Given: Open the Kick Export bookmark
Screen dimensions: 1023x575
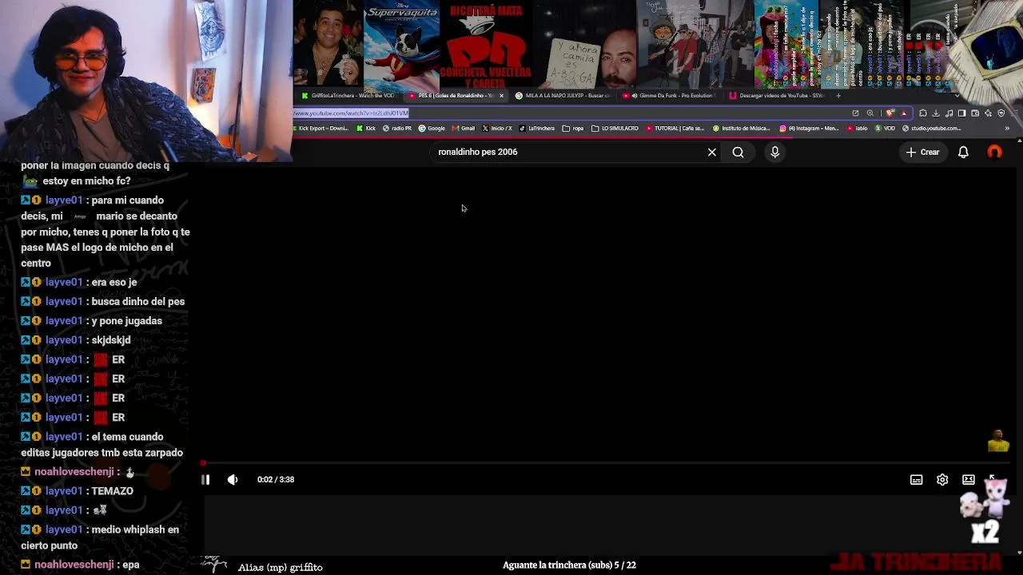Looking at the screenshot, I should (x=320, y=129).
